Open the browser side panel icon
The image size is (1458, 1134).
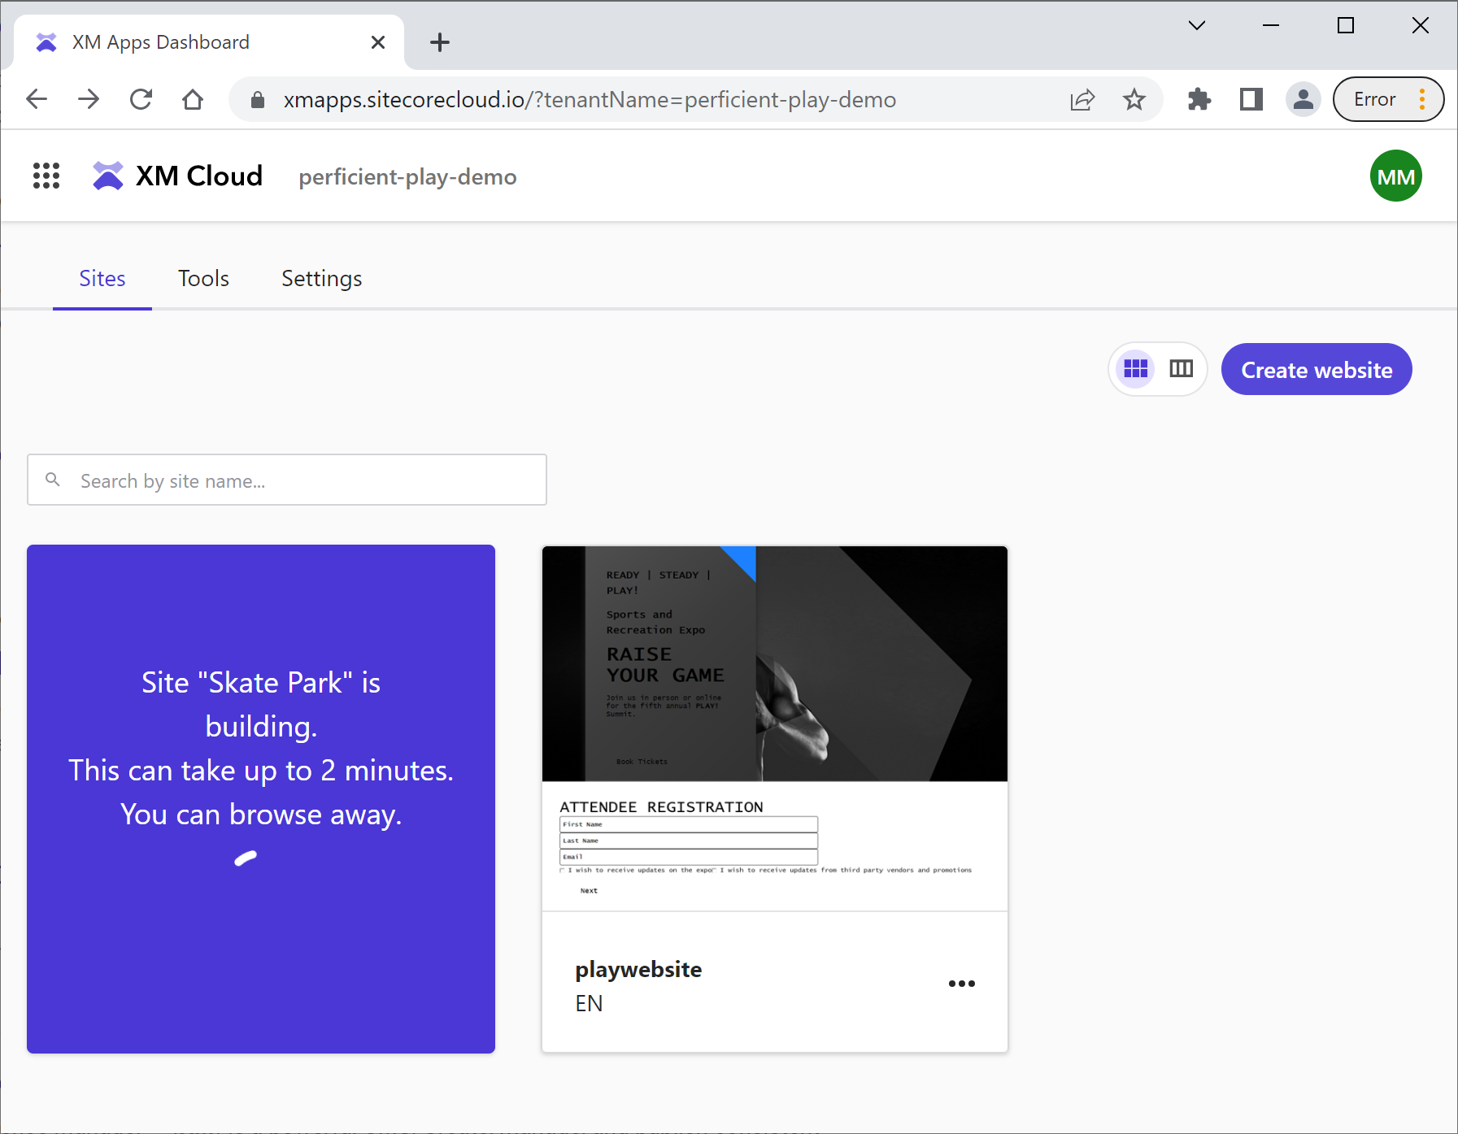(x=1251, y=99)
